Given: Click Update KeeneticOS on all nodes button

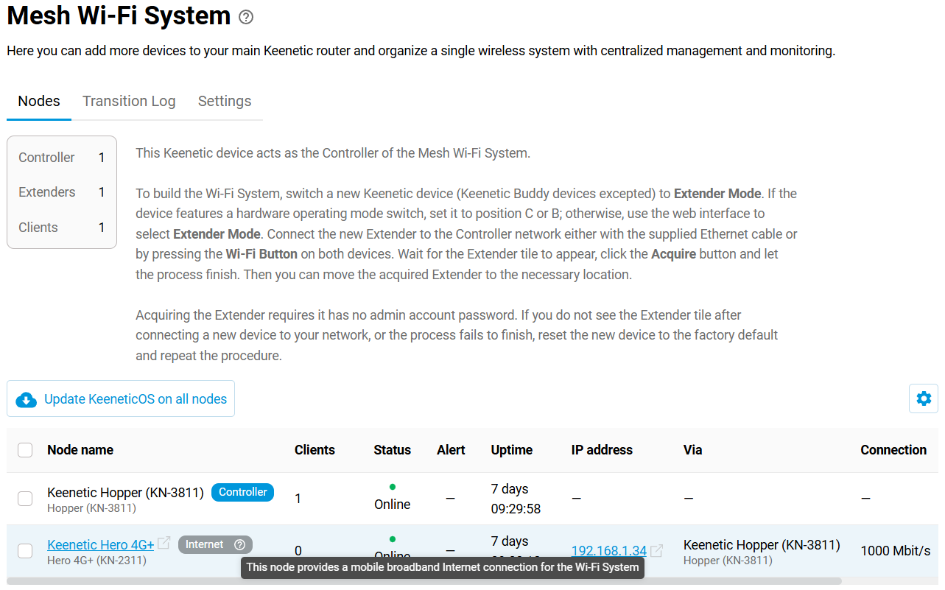Looking at the screenshot, I should coord(135,399).
